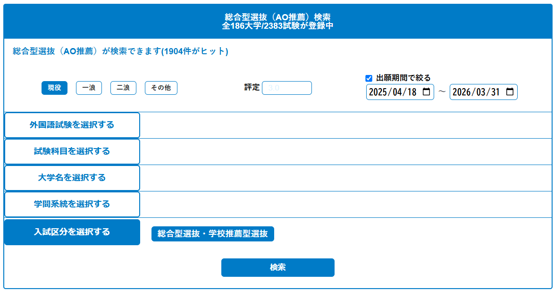The image size is (554, 290).
Task: Select the 現役 student status toggle
Action: [54, 88]
